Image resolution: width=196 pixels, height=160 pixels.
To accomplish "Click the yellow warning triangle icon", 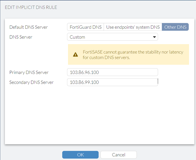I will click(75, 55).
